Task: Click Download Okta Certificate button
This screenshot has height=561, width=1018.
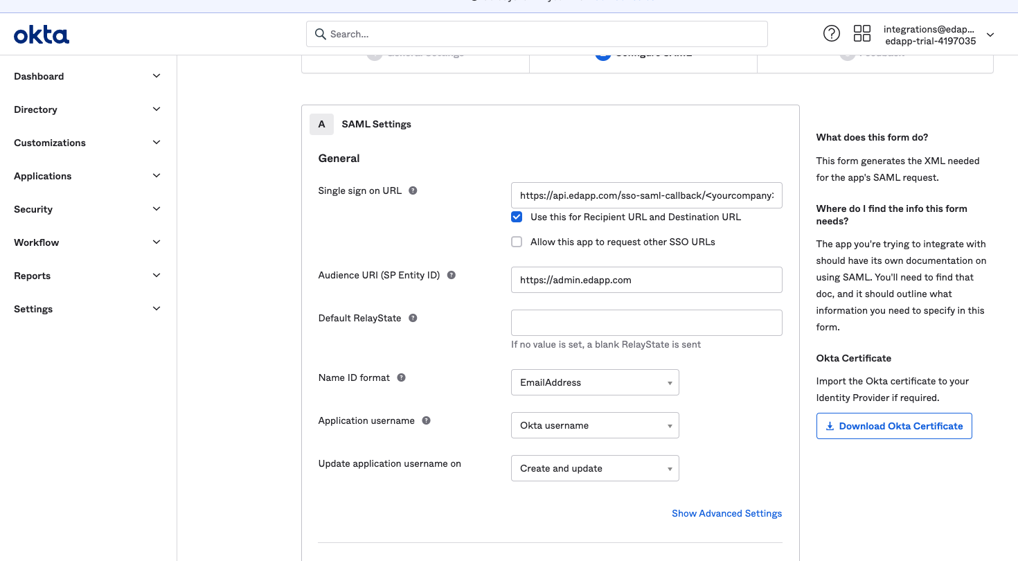Action: pos(894,426)
